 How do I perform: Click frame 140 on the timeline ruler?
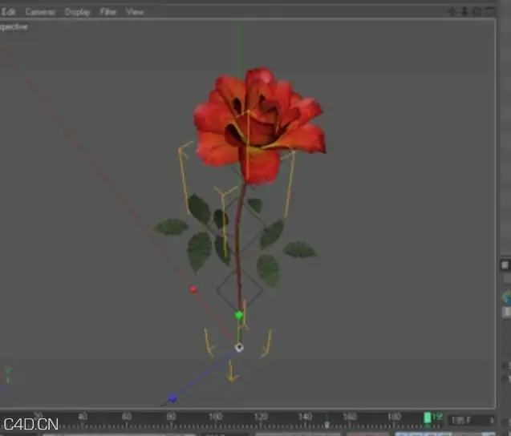click(x=305, y=417)
